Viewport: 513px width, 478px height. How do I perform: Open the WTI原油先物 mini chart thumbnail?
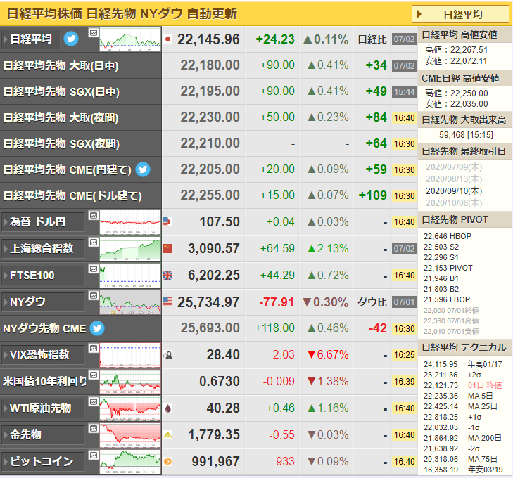click(130, 408)
